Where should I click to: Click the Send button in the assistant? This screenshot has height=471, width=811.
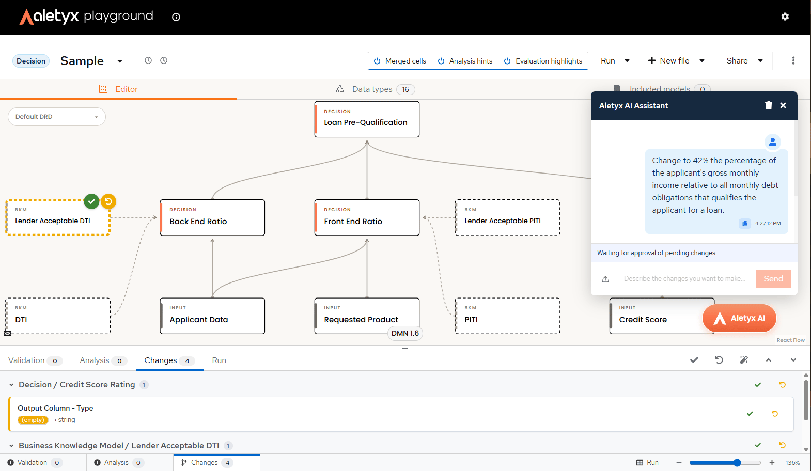coord(773,279)
